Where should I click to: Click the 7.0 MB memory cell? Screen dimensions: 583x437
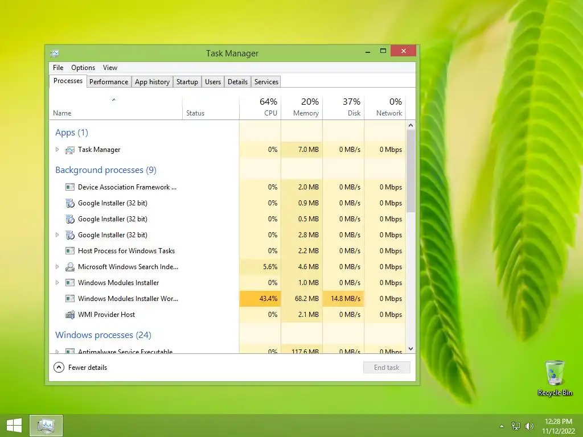tap(302, 150)
